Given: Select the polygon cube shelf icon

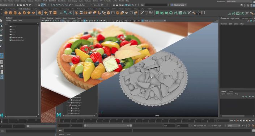Looking at the screenshot, I should pos(10,13).
